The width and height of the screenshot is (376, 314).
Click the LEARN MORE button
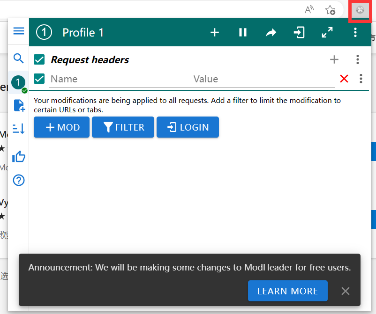[287, 291]
